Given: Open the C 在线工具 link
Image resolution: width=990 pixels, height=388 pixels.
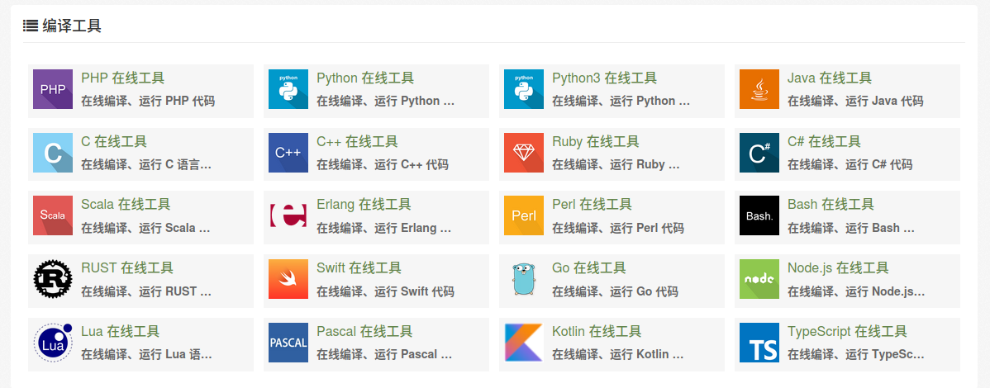Looking at the screenshot, I should pyautogui.click(x=114, y=141).
